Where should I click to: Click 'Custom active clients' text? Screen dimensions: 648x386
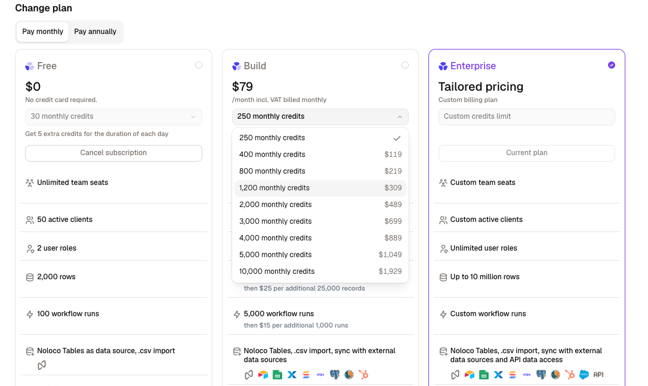coord(486,220)
